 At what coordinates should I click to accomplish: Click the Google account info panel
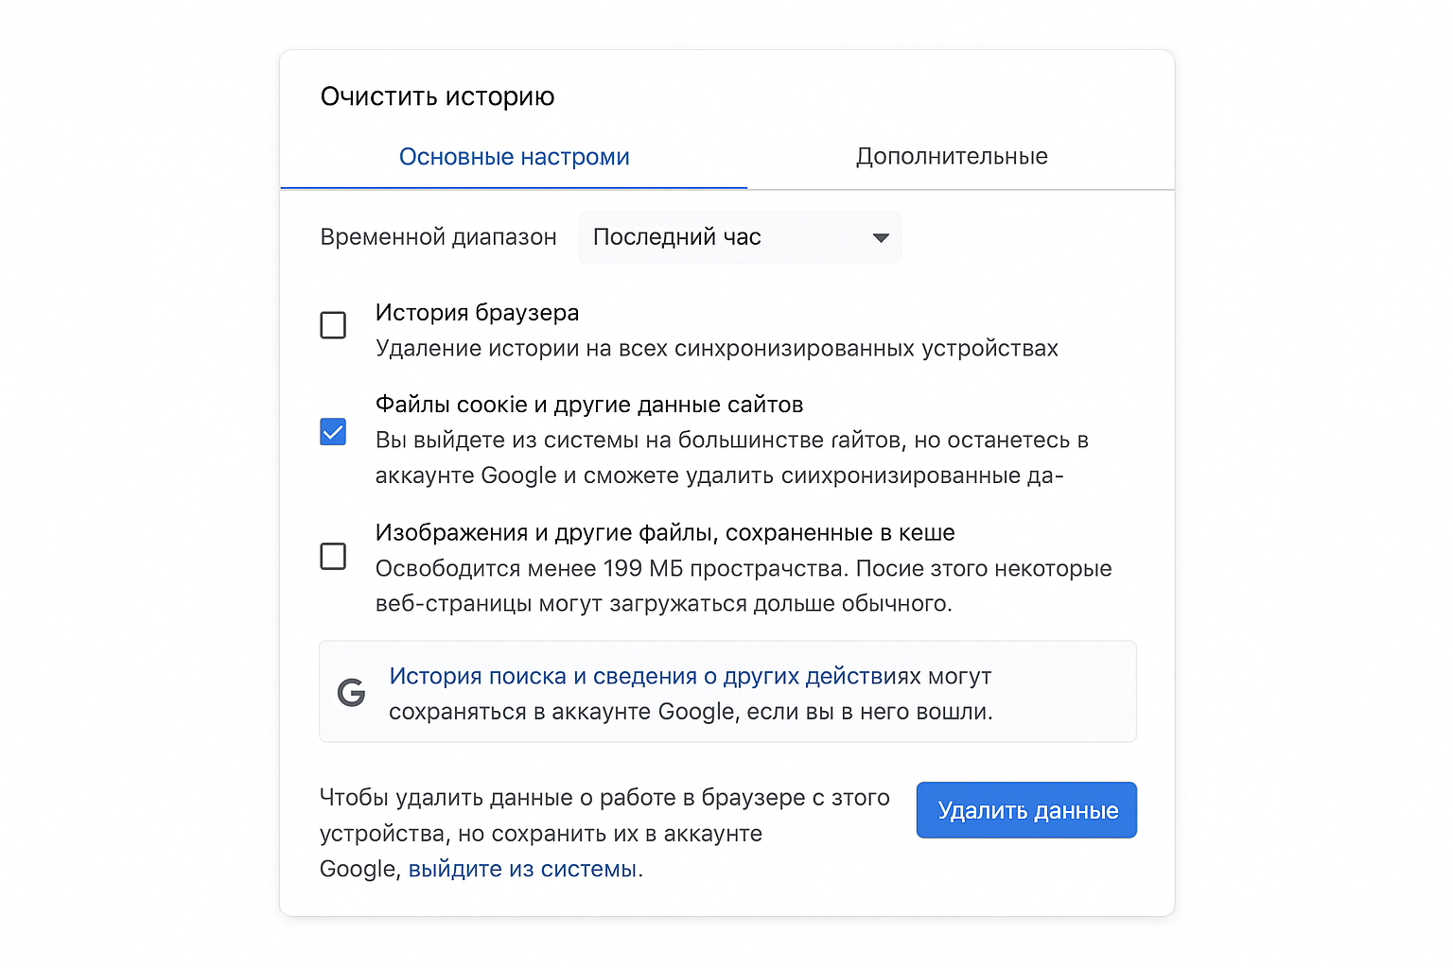coord(726,692)
